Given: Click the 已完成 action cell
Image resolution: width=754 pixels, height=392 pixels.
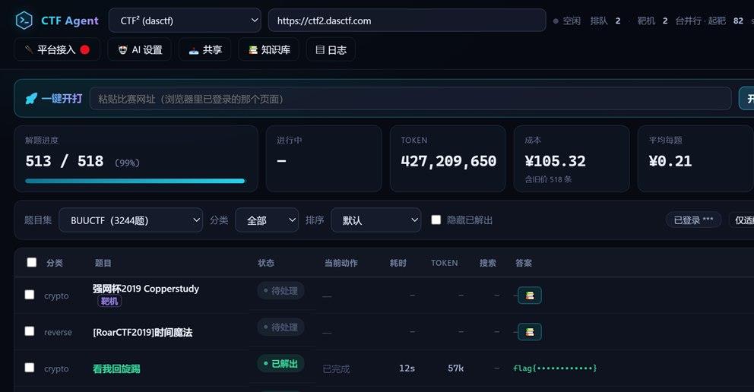Looking at the screenshot, I should [x=336, y=369].
